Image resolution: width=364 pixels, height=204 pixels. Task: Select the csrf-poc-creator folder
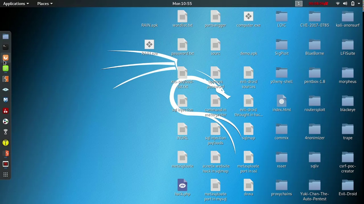point(348,162)
